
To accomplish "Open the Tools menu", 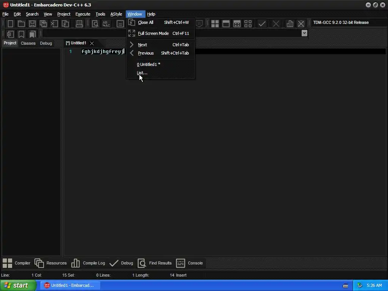I will coord(100,14).
